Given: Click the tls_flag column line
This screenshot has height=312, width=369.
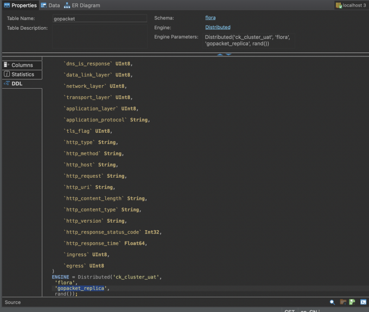Looking at the screenshot, I should [x=88, y=131].
